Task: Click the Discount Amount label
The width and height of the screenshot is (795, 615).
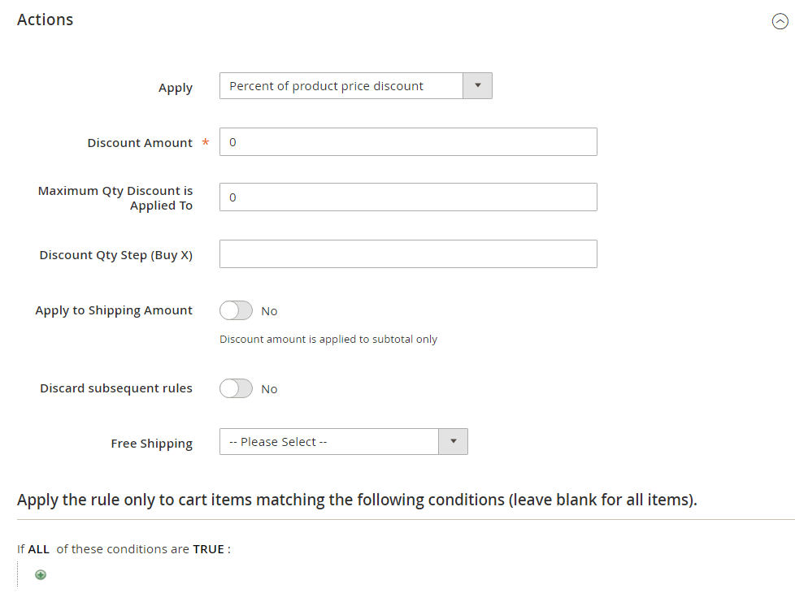Action: [140, 143]
